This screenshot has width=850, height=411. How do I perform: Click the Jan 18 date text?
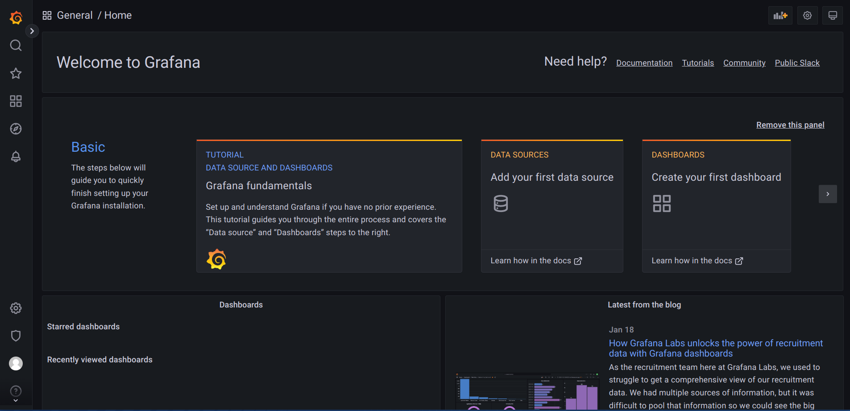pos(621,330)
